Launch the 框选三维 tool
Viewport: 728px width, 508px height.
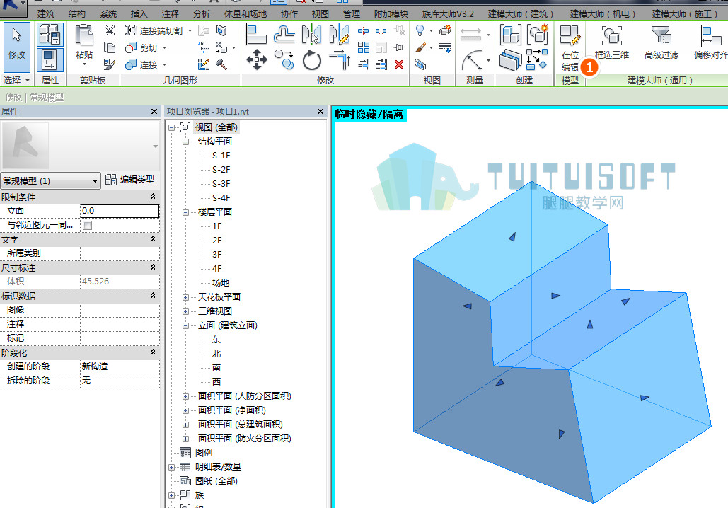click(611, 42)
